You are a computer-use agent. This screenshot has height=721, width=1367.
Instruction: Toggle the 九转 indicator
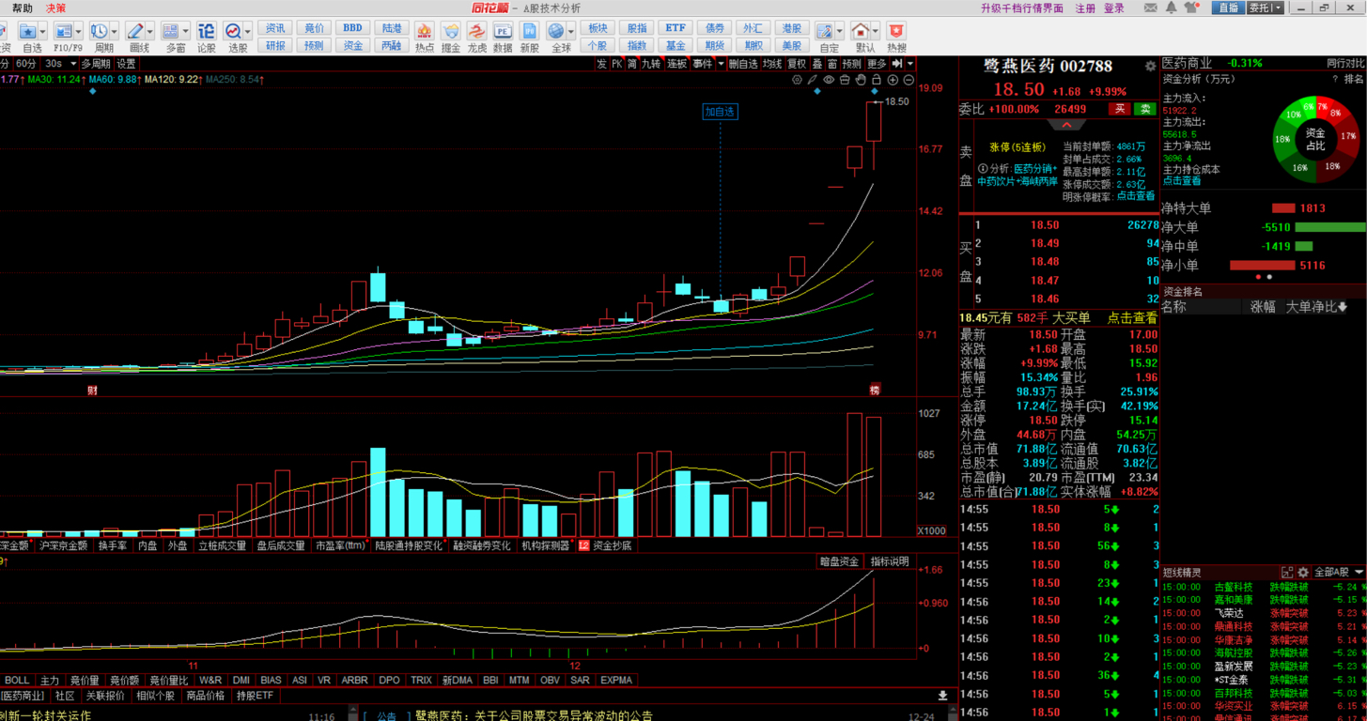[x=650, y=64]
